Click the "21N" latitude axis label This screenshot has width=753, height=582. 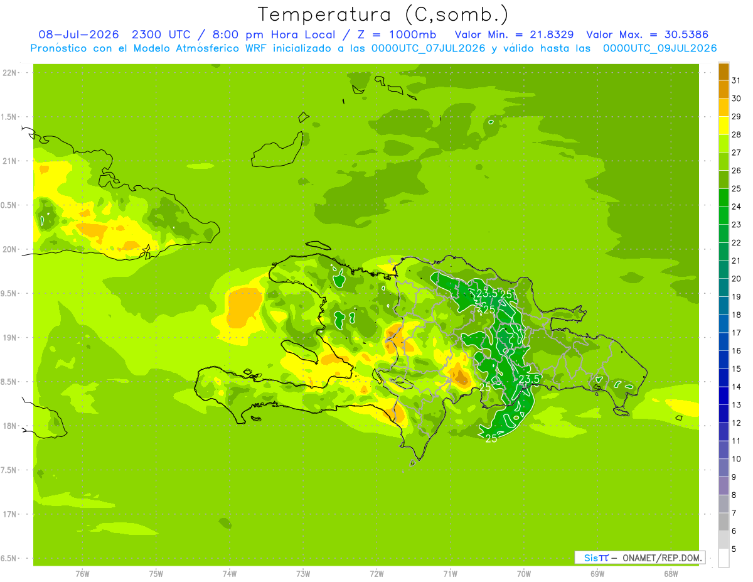9,161
